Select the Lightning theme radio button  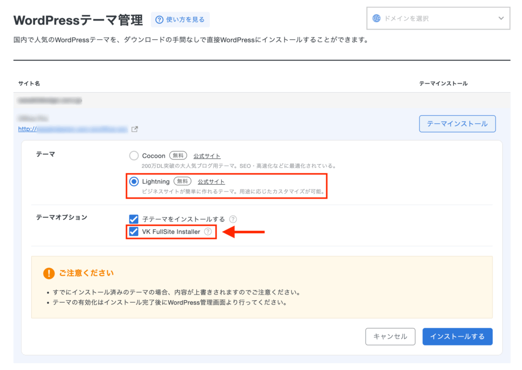134,181
